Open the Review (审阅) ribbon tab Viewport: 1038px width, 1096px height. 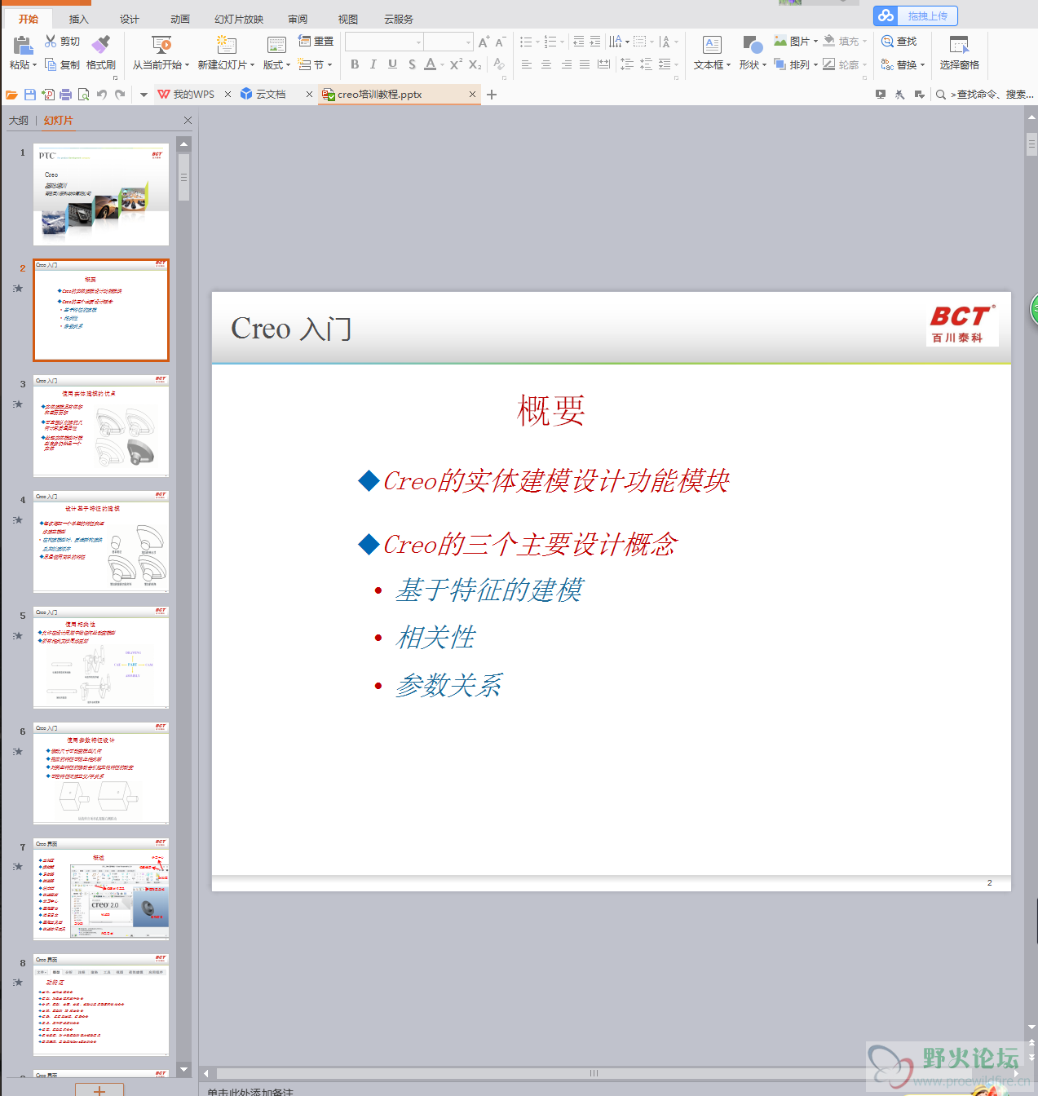coord(298,19)
